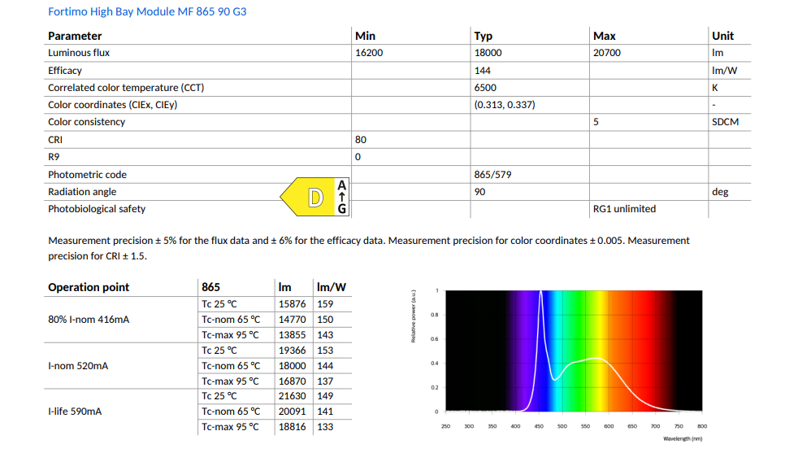The image size is (798, 453).
Task: Select the RG1 unlimited safety value
Action: pos(624,209)
